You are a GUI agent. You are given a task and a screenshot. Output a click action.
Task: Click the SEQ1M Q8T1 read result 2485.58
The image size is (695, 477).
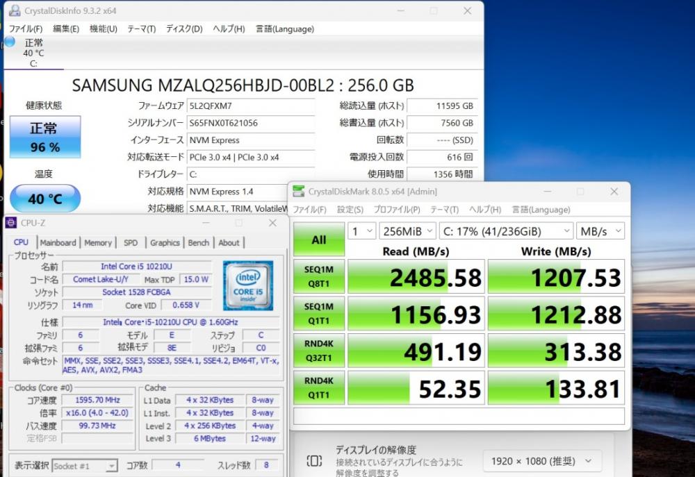pos(416,277)
